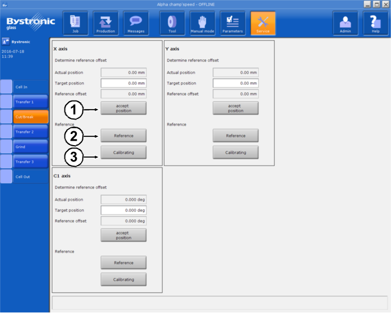Image resolution: width=391 pixels, height=313 pixels.
Task: Select the Grind station in sidebar
Action: point(31,147)
